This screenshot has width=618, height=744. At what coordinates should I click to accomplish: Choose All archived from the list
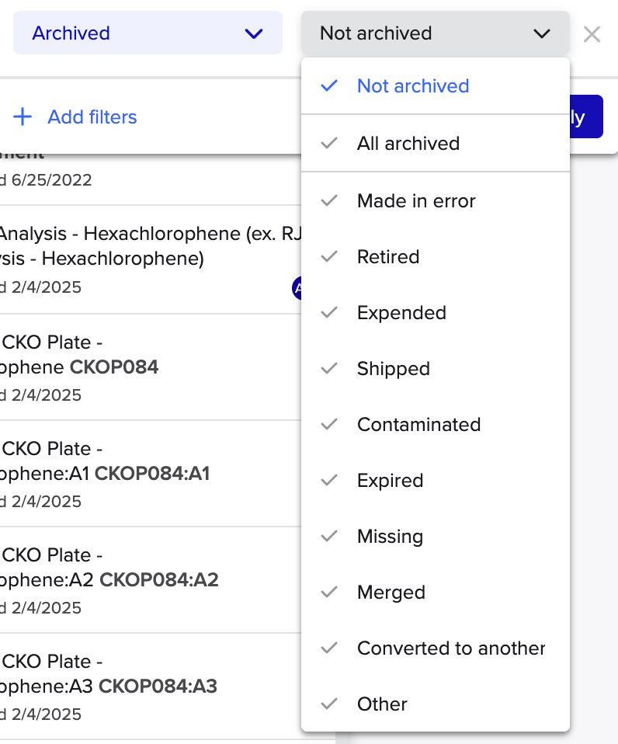408,144
